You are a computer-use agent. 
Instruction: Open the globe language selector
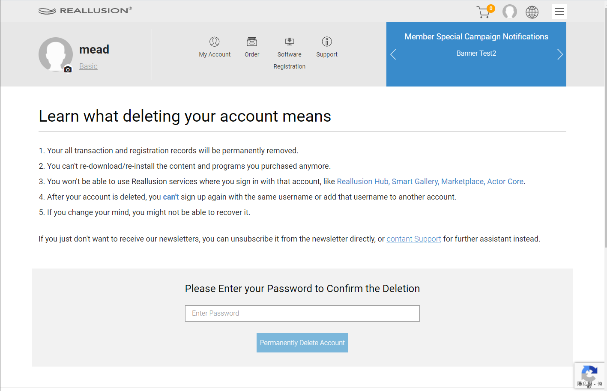click(x=532, y=12)
